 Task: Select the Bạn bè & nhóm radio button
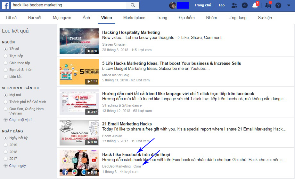[6, 70]
